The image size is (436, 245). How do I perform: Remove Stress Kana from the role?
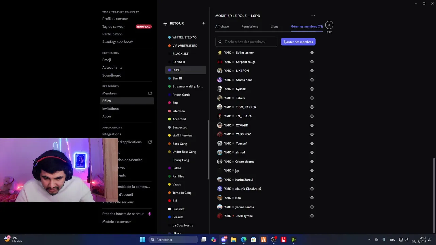312,80
